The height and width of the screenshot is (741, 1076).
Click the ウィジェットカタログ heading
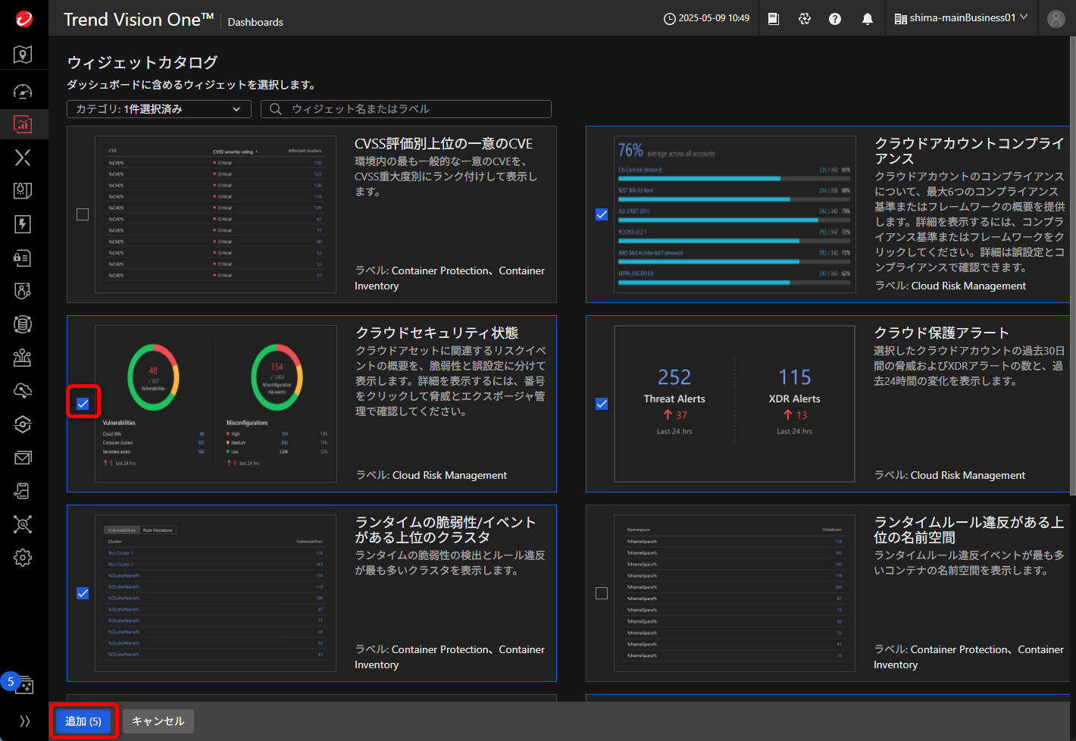(142, 62)
